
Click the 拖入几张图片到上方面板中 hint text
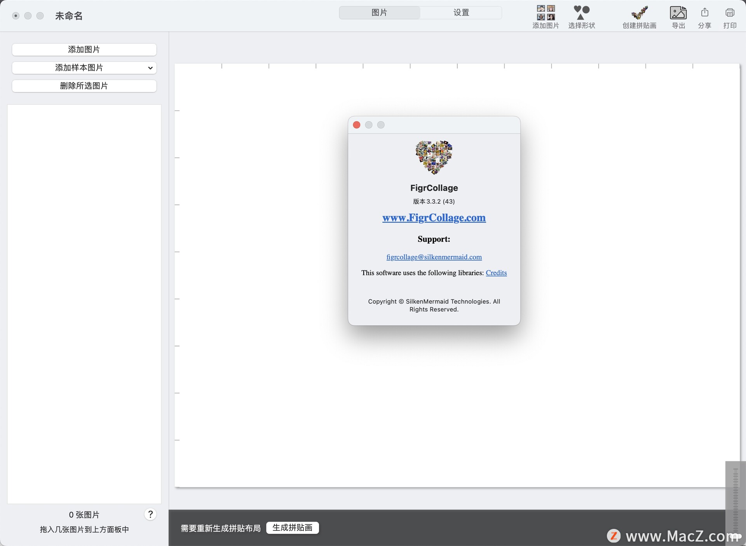pos(84,529)
